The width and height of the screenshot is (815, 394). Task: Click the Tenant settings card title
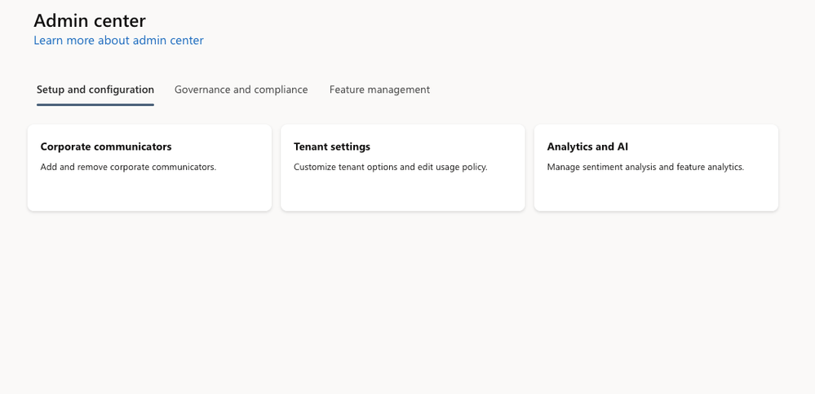point(332,147)
